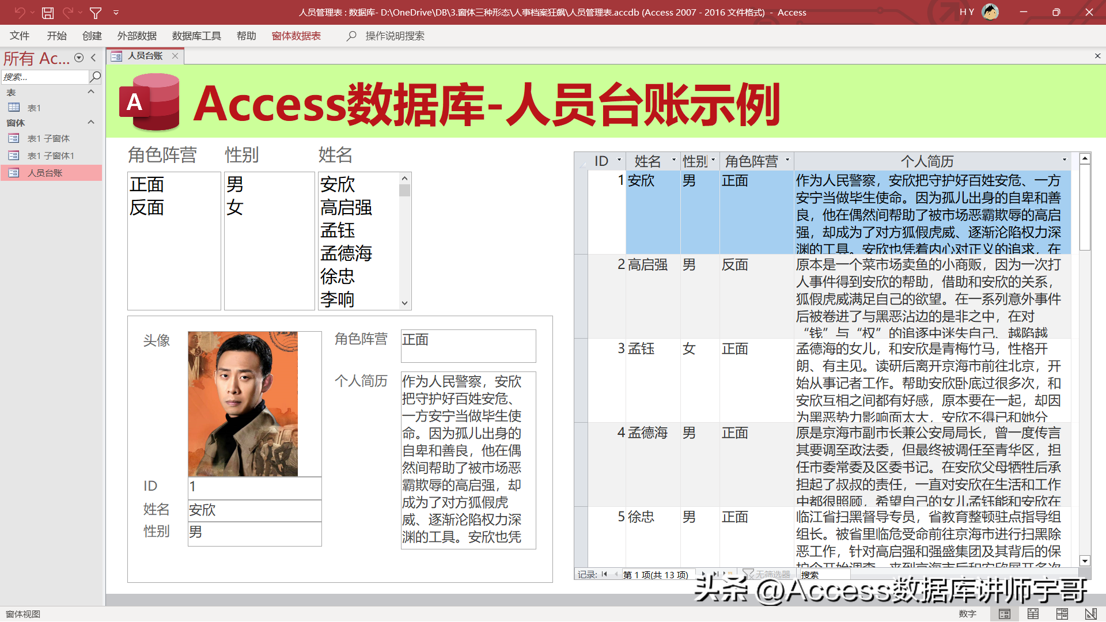Select the 窗体数据表 ribbon tab
The image size is (1106, 622).
tap(296, 36)
